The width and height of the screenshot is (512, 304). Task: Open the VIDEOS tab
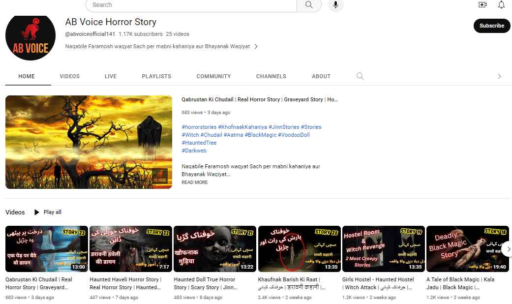(x=69, y=76)
